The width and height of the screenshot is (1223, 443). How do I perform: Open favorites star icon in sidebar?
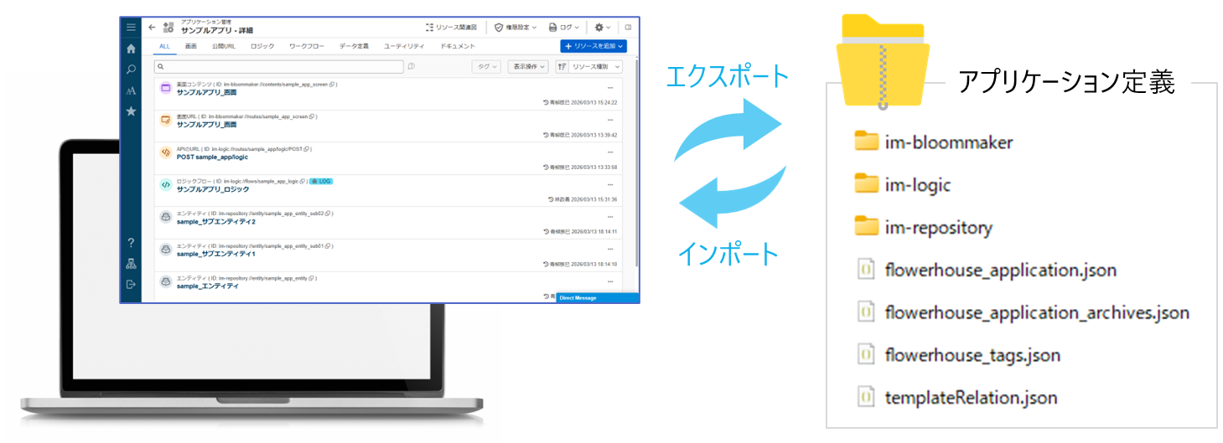pyautogui.click(x=131, y=111)
